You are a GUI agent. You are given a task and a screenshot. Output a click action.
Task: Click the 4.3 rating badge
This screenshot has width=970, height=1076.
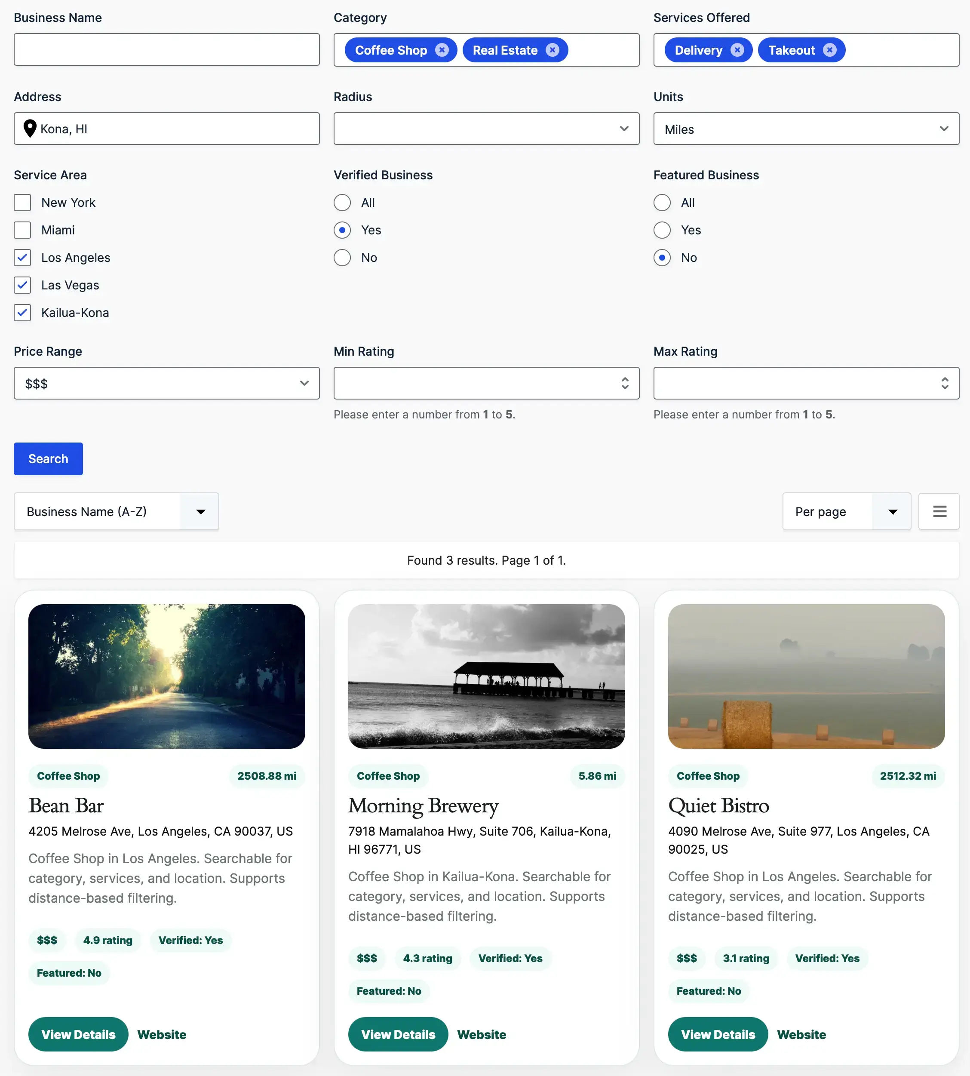click(427, 958)
